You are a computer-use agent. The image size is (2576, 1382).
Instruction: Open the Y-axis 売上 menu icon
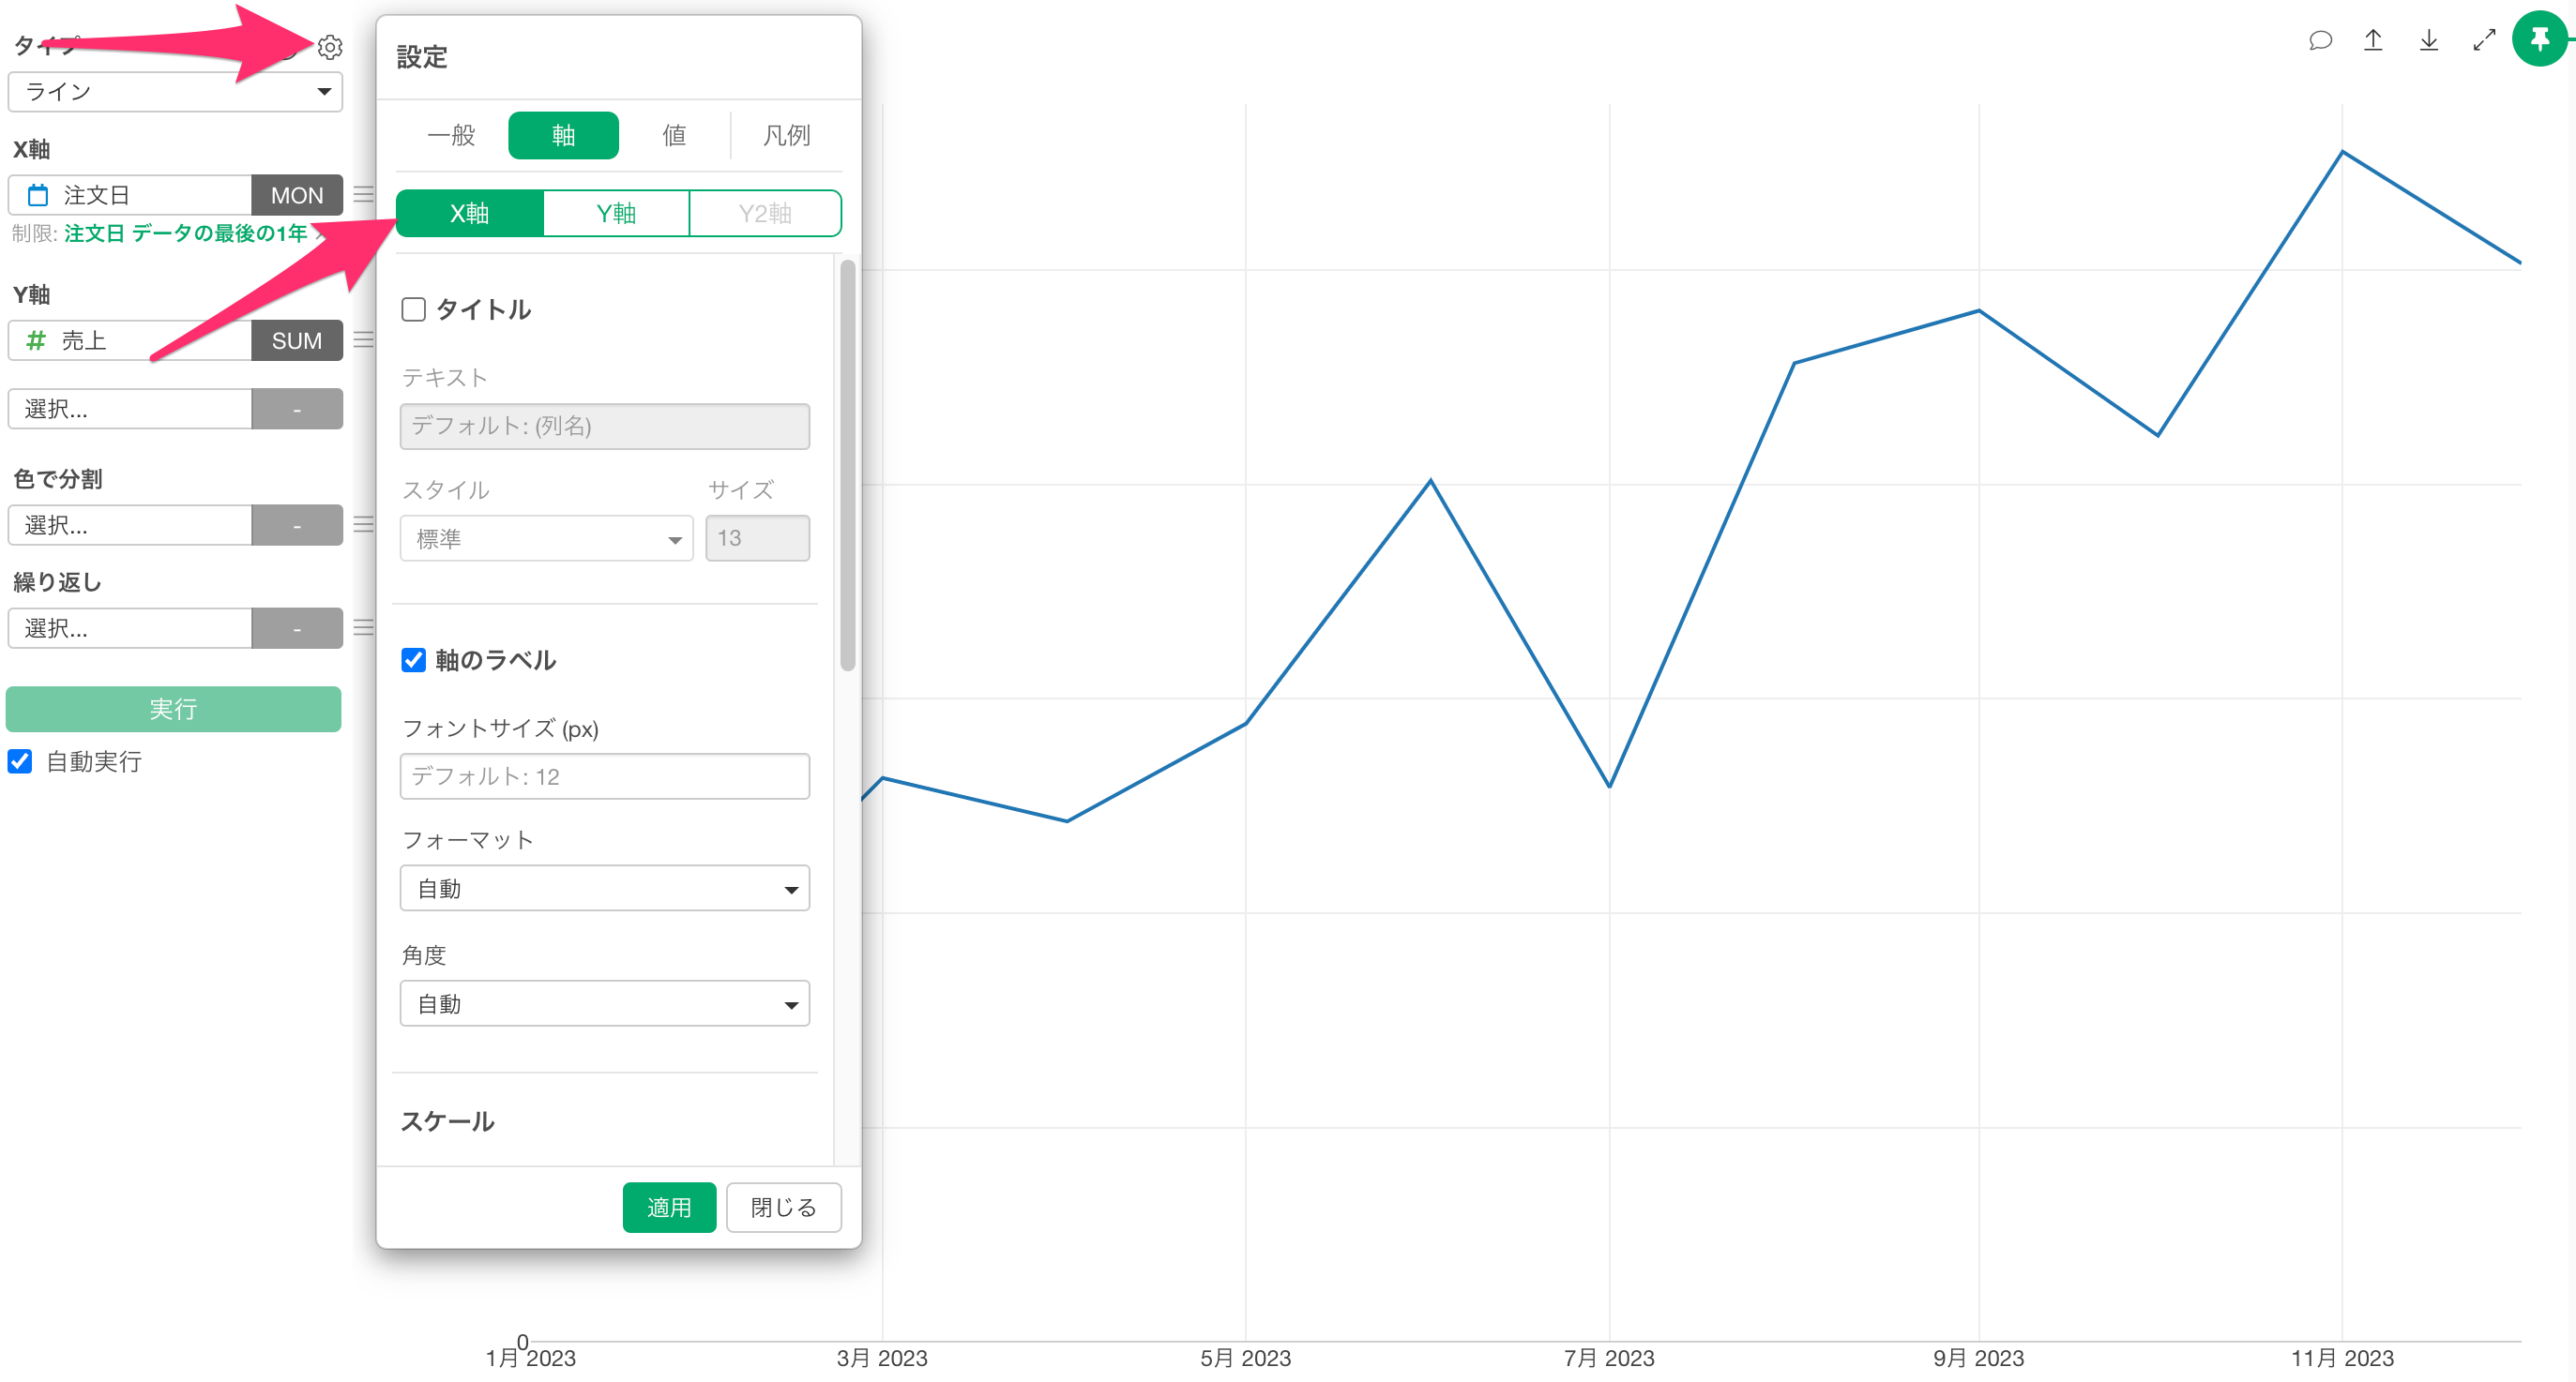point(364,340)
